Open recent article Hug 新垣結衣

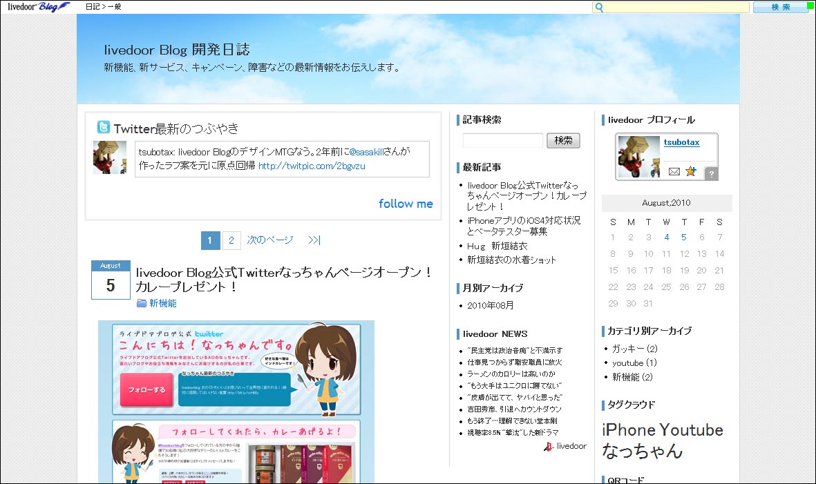497,246
